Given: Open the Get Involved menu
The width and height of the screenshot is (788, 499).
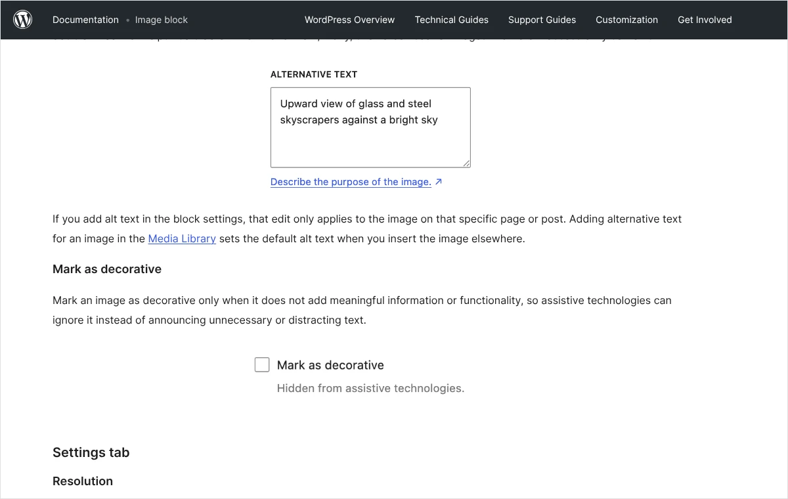Looking at the screenshot, I should (x=705, y=20).
